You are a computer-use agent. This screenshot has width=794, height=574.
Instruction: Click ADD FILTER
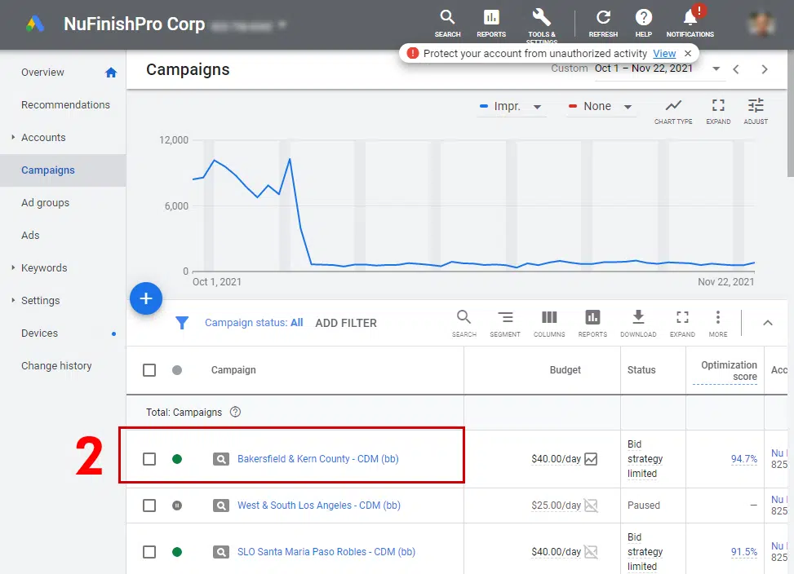click(x=346, y=323)
